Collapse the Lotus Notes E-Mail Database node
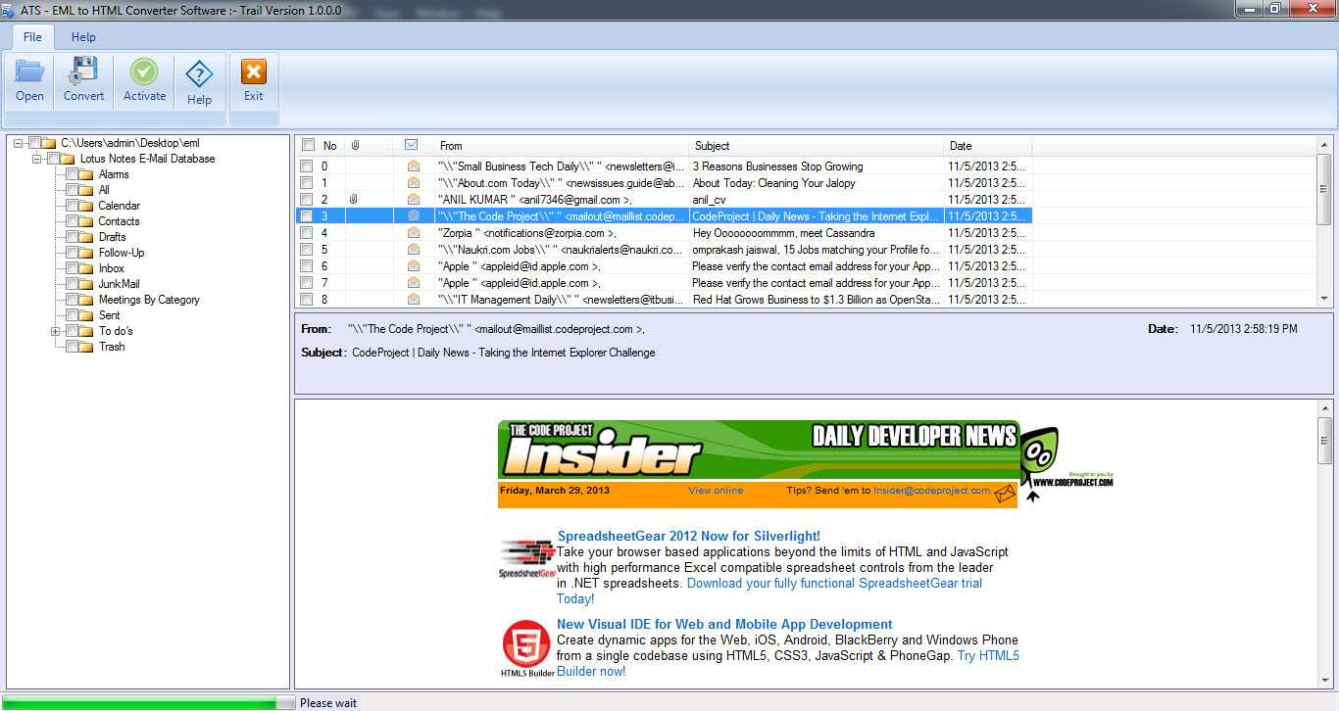The image size is (1339, 711). 37,159
